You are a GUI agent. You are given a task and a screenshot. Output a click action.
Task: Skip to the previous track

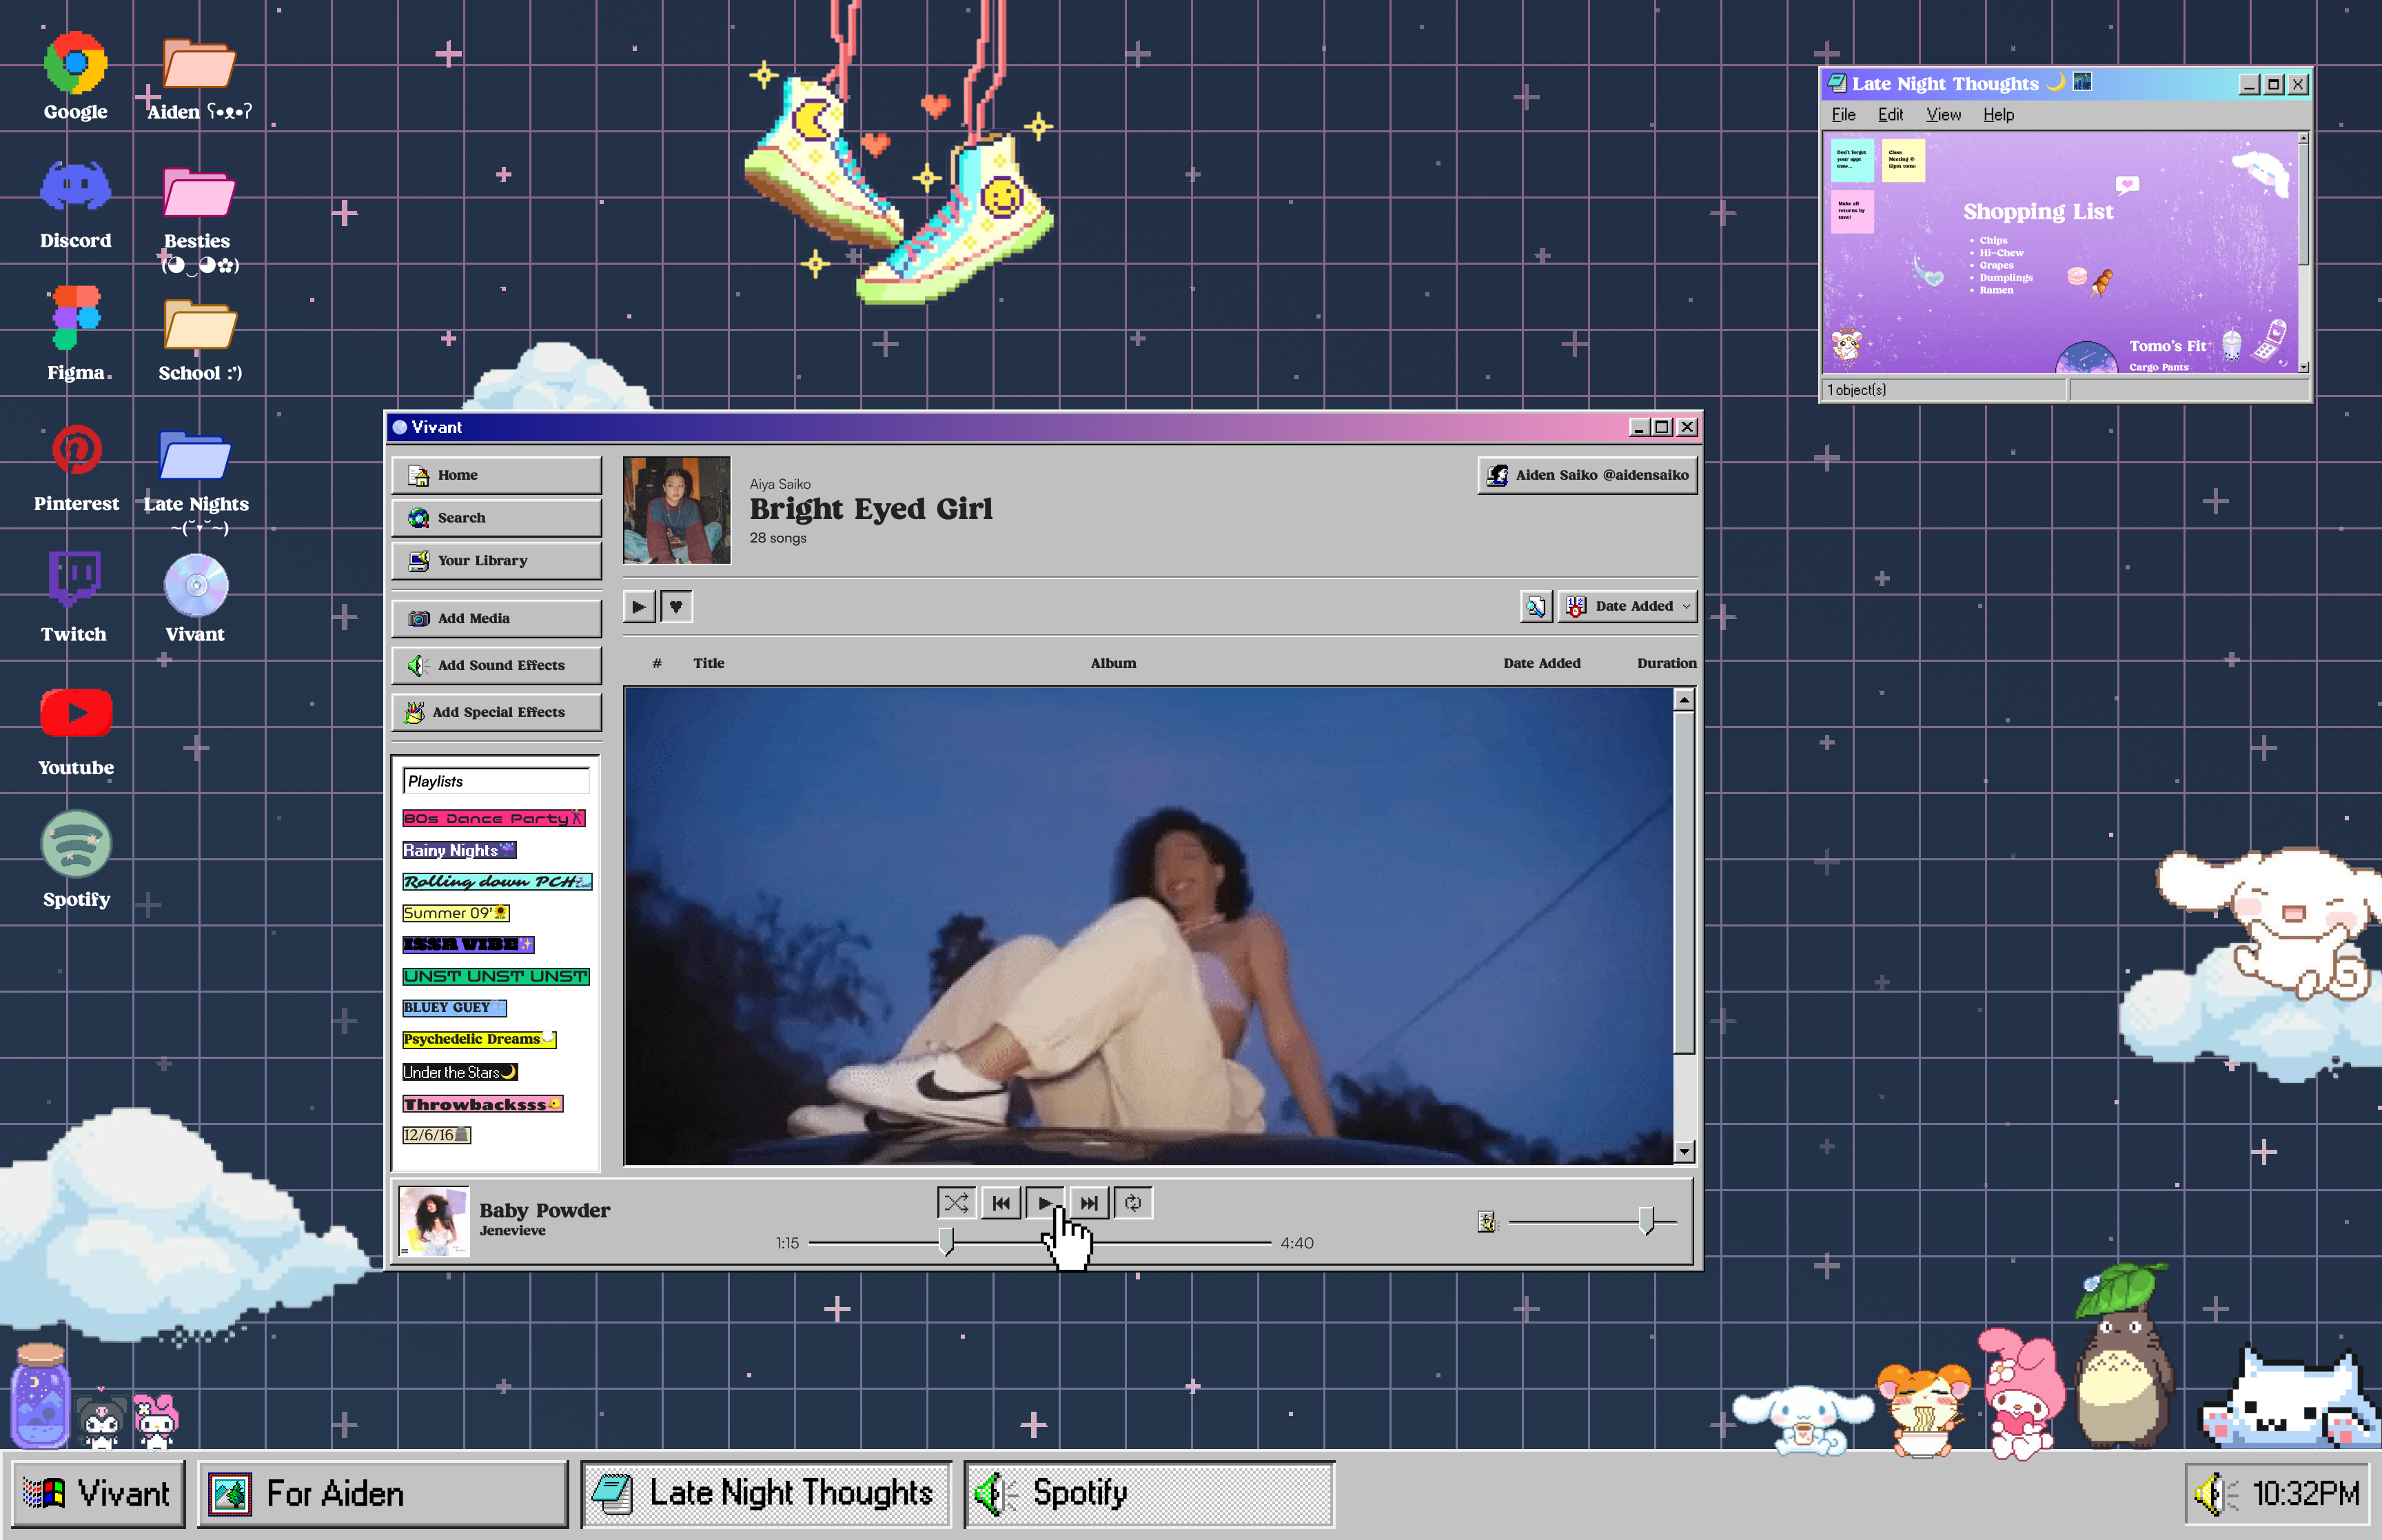[1001, 1203]
